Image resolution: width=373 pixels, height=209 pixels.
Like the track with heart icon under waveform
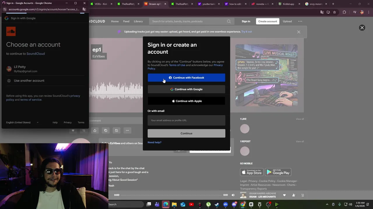click(x=73, y=131)
